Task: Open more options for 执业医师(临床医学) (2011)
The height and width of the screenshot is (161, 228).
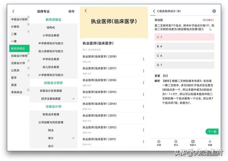Action: 143,142
